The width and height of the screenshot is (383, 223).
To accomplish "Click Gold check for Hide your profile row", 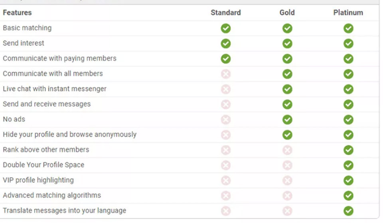I will point(287,135).
